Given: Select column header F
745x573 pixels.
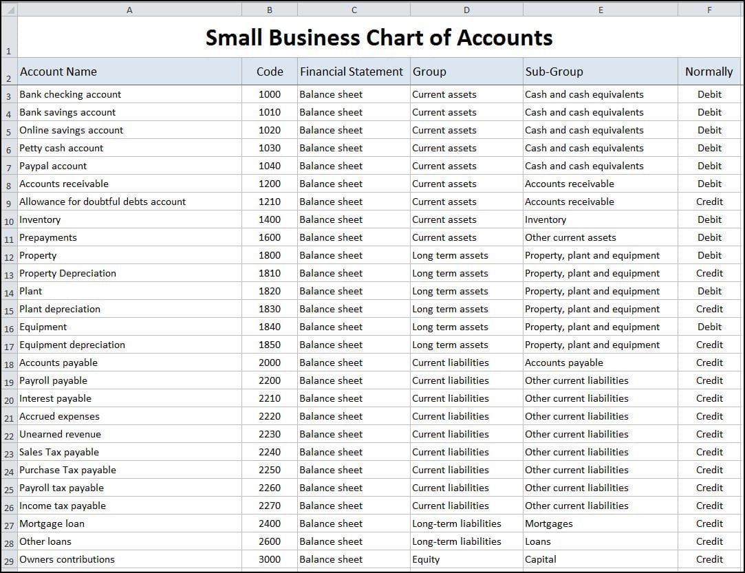Looking at the screenshot, I should [x=709, y=10].
